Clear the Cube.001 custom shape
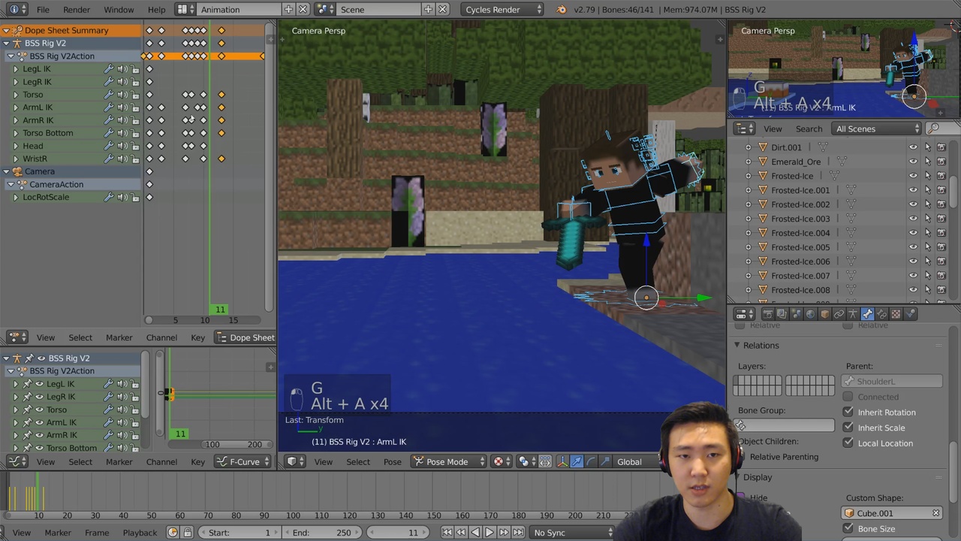This screenshot has height=541, width=961. (935, 513)
